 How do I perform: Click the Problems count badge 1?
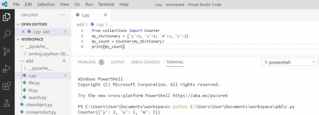pyautogui.click(x=101, y=62)
